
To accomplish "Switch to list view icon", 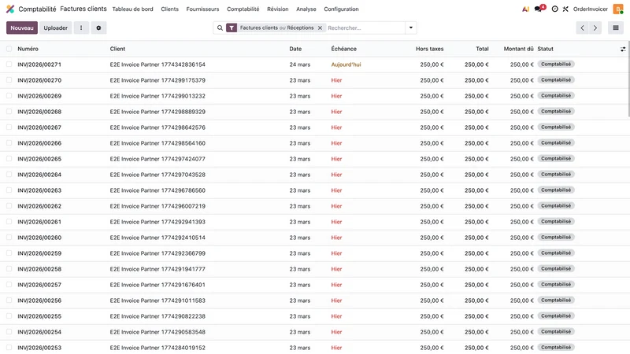I will 616,28.
